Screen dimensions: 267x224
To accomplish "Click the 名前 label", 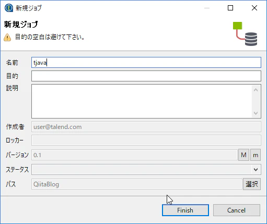I will point(12,63).
